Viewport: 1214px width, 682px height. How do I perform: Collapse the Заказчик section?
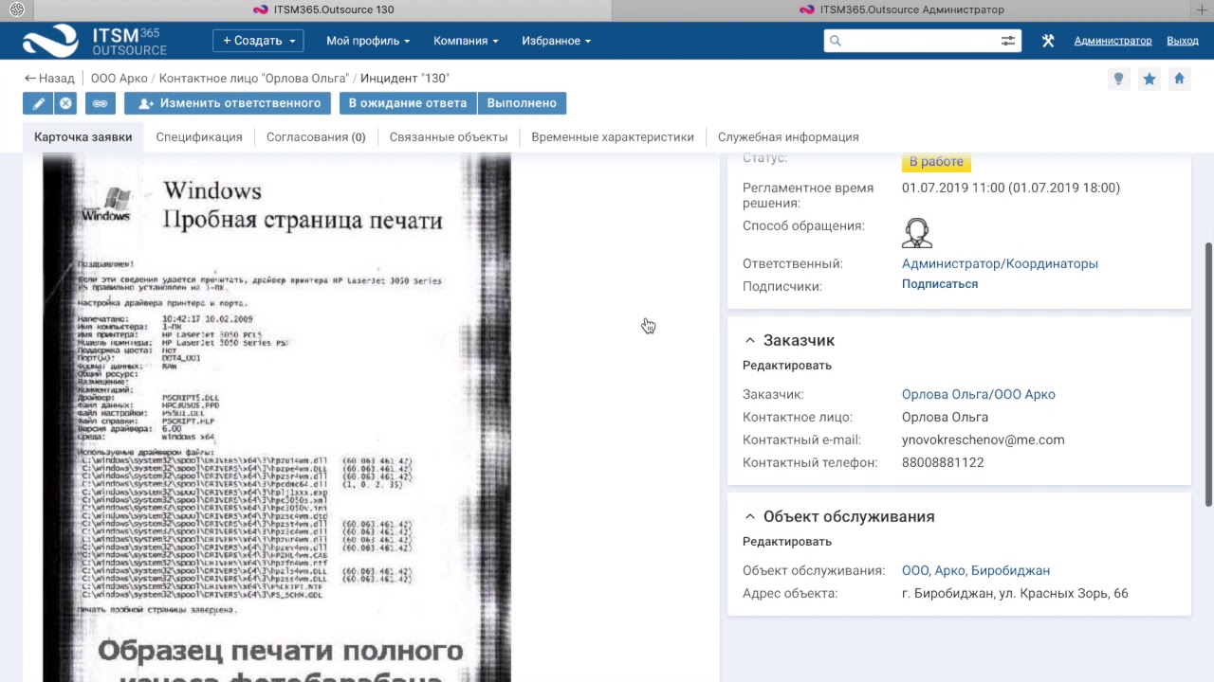coord(750,340)
